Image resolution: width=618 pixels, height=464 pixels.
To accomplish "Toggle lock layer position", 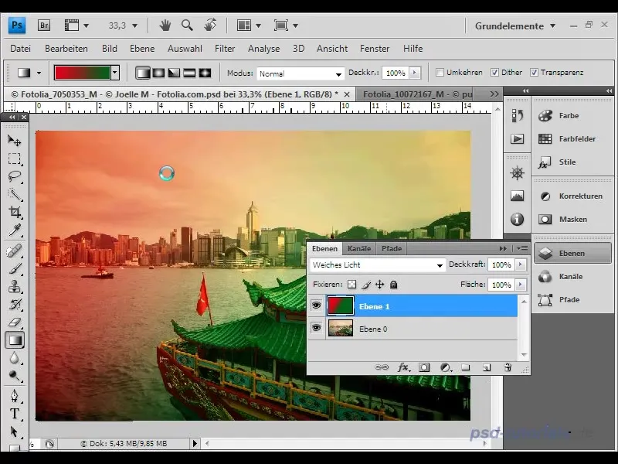I will click(379, 285).
